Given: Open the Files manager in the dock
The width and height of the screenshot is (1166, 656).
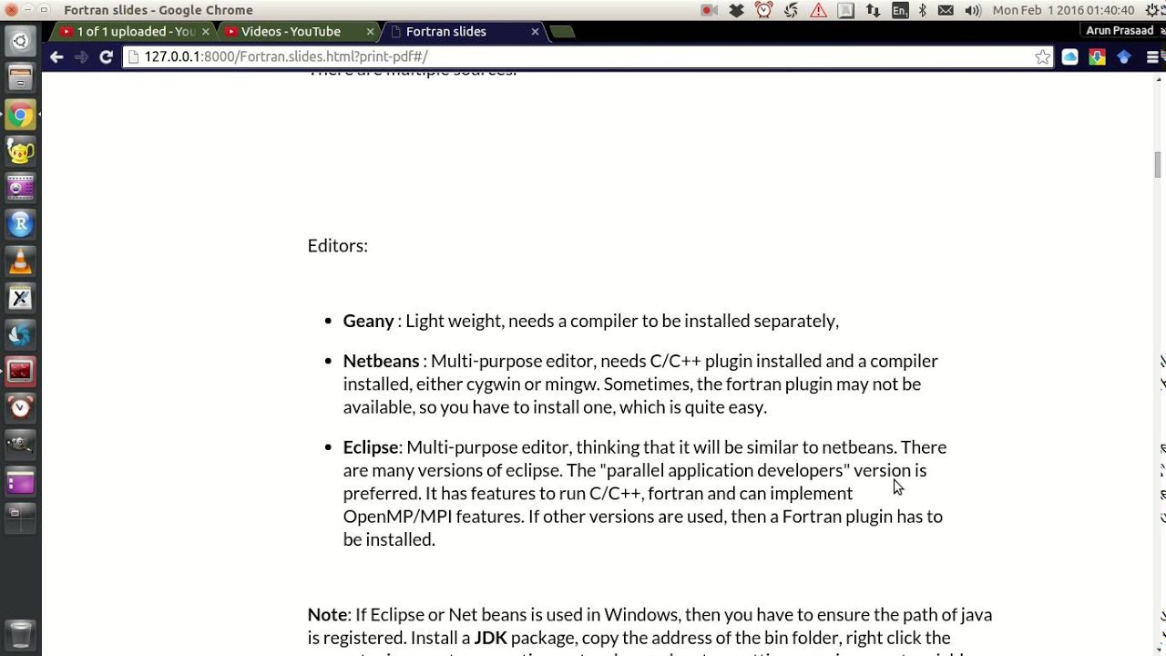Looking at the screenshot, I should (20, 78).
